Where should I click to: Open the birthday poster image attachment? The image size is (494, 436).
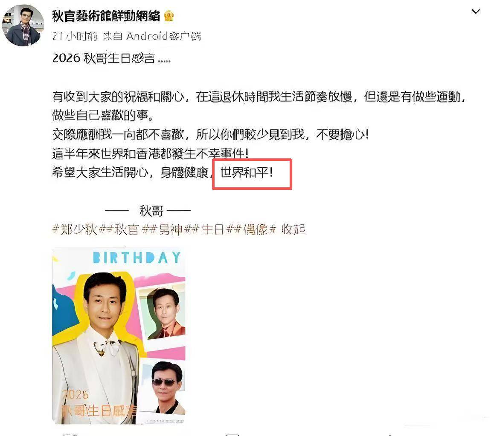click(119, 336)
